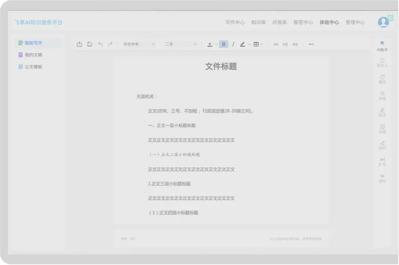
Task: Toggle bold formatting button
Action: pos(223,44)
